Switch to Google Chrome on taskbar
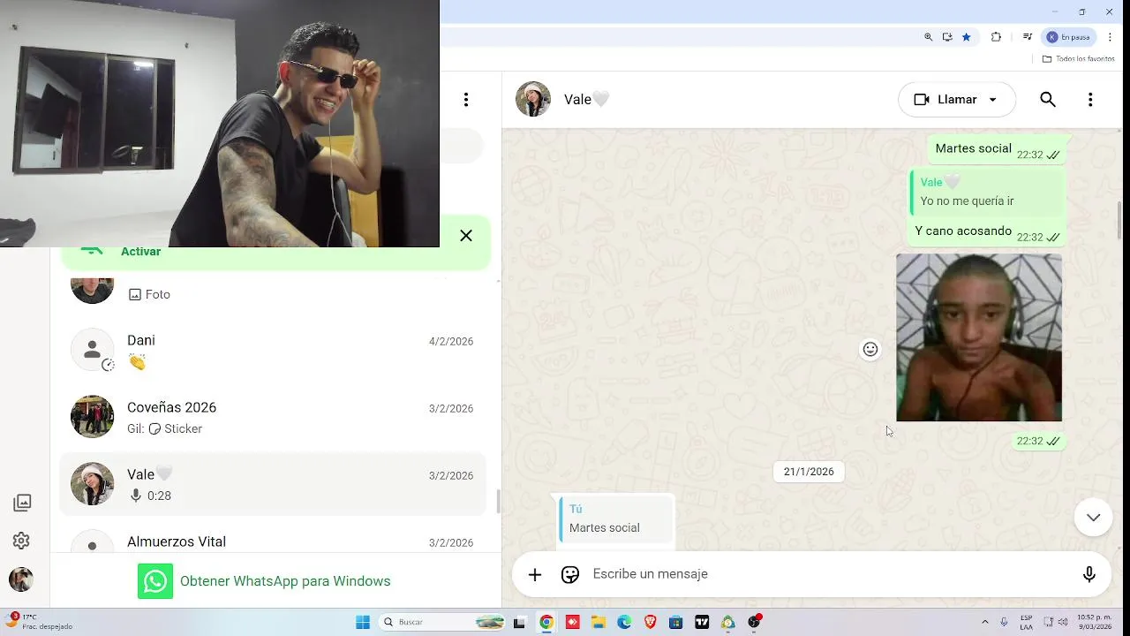 coord(546,622)
